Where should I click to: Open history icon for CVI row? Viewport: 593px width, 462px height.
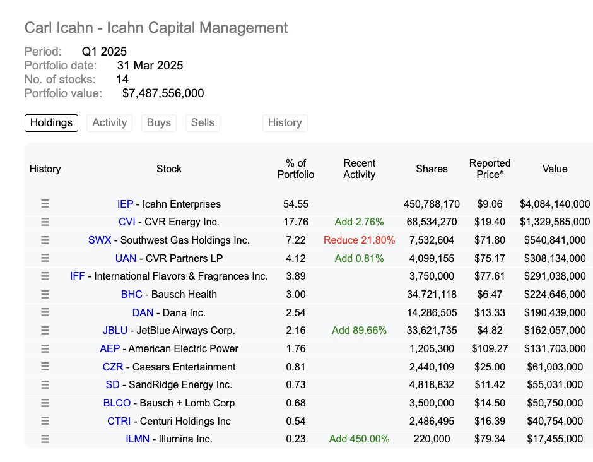(45, 222)
